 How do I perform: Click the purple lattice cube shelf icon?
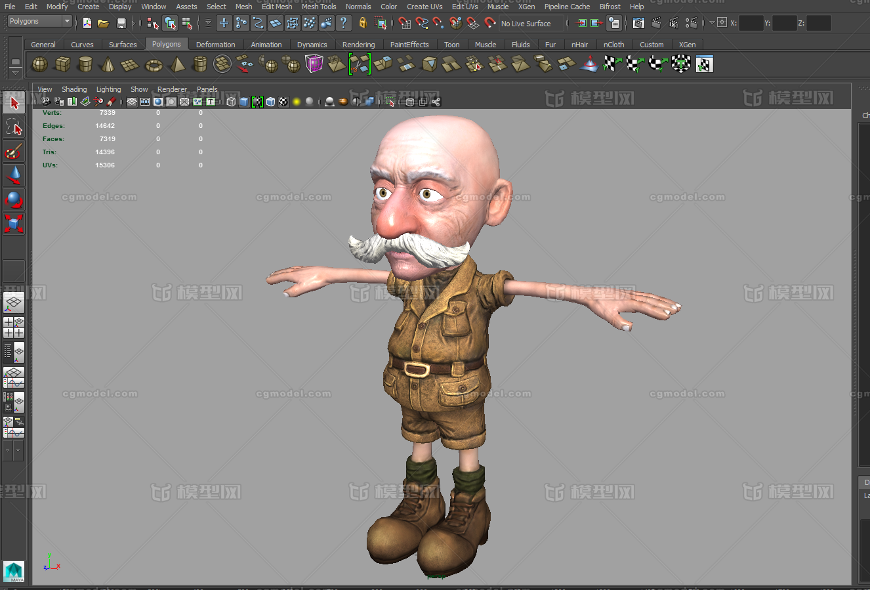click(x=314, y=64)
